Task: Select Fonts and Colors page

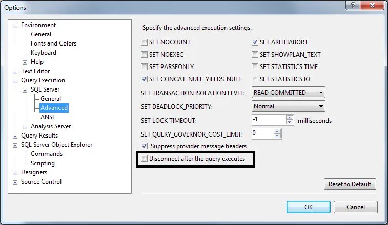Action: 53,43
